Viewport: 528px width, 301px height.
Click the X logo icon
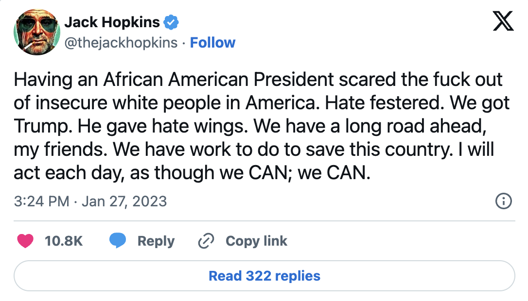[x=503, y=21]
